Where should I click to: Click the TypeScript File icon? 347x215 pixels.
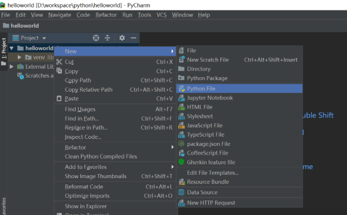click(182, 134)
